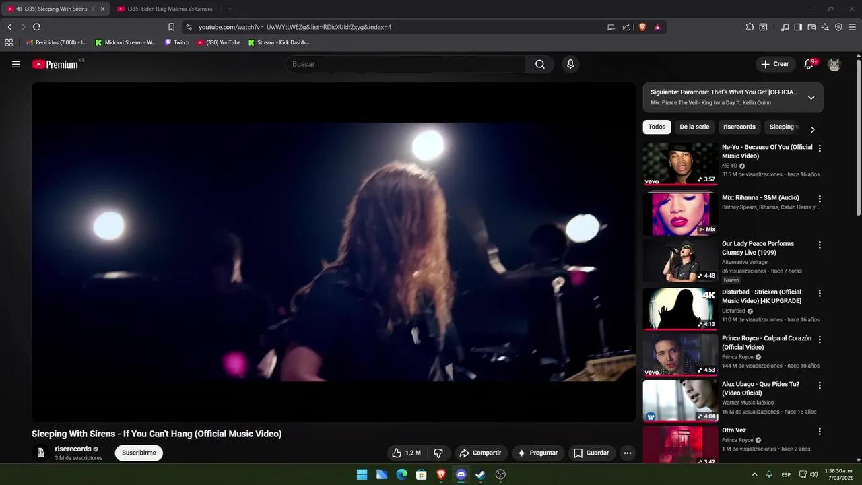Open the notifications bell
Screen dimensions: 862x485
809,64
